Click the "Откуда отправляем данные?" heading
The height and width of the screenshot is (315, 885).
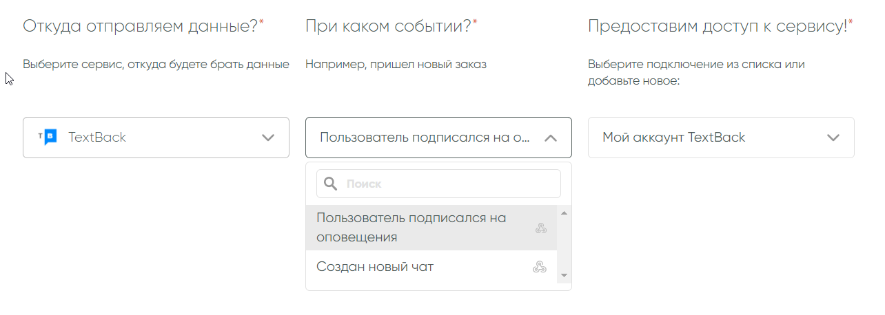click(141, 26)
